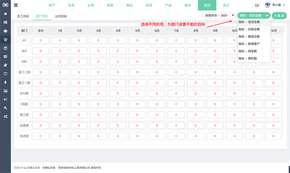This screenshot has height=173, width=290.
Task: Click the APP部 department label
Action: point(24,94)
